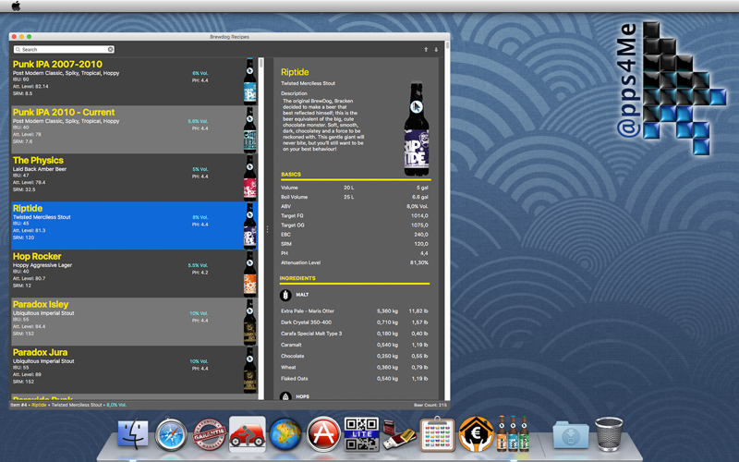
Task: Click the Chocolate malt row
Action: click(355, 356)
